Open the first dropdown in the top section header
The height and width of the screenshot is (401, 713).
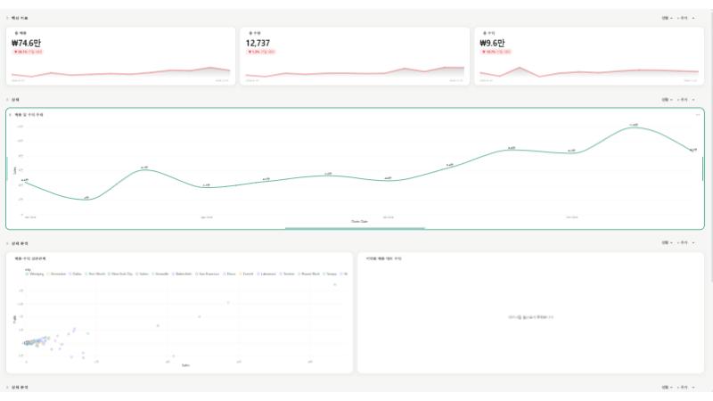667,18
